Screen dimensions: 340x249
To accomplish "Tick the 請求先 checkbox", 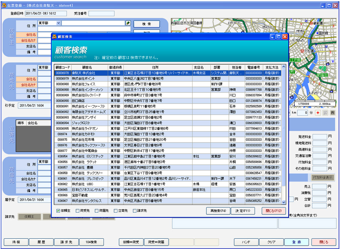I will click(135, 211).
